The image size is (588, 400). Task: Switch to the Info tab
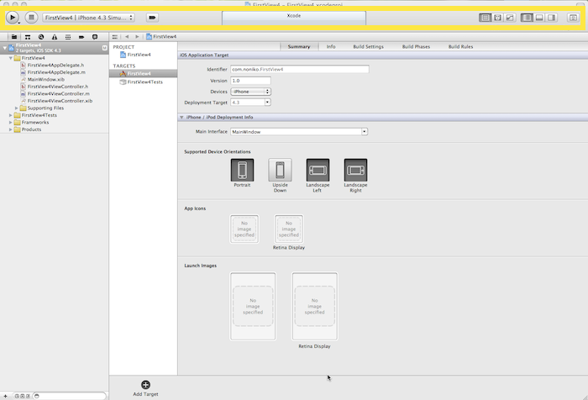[331, 46]
